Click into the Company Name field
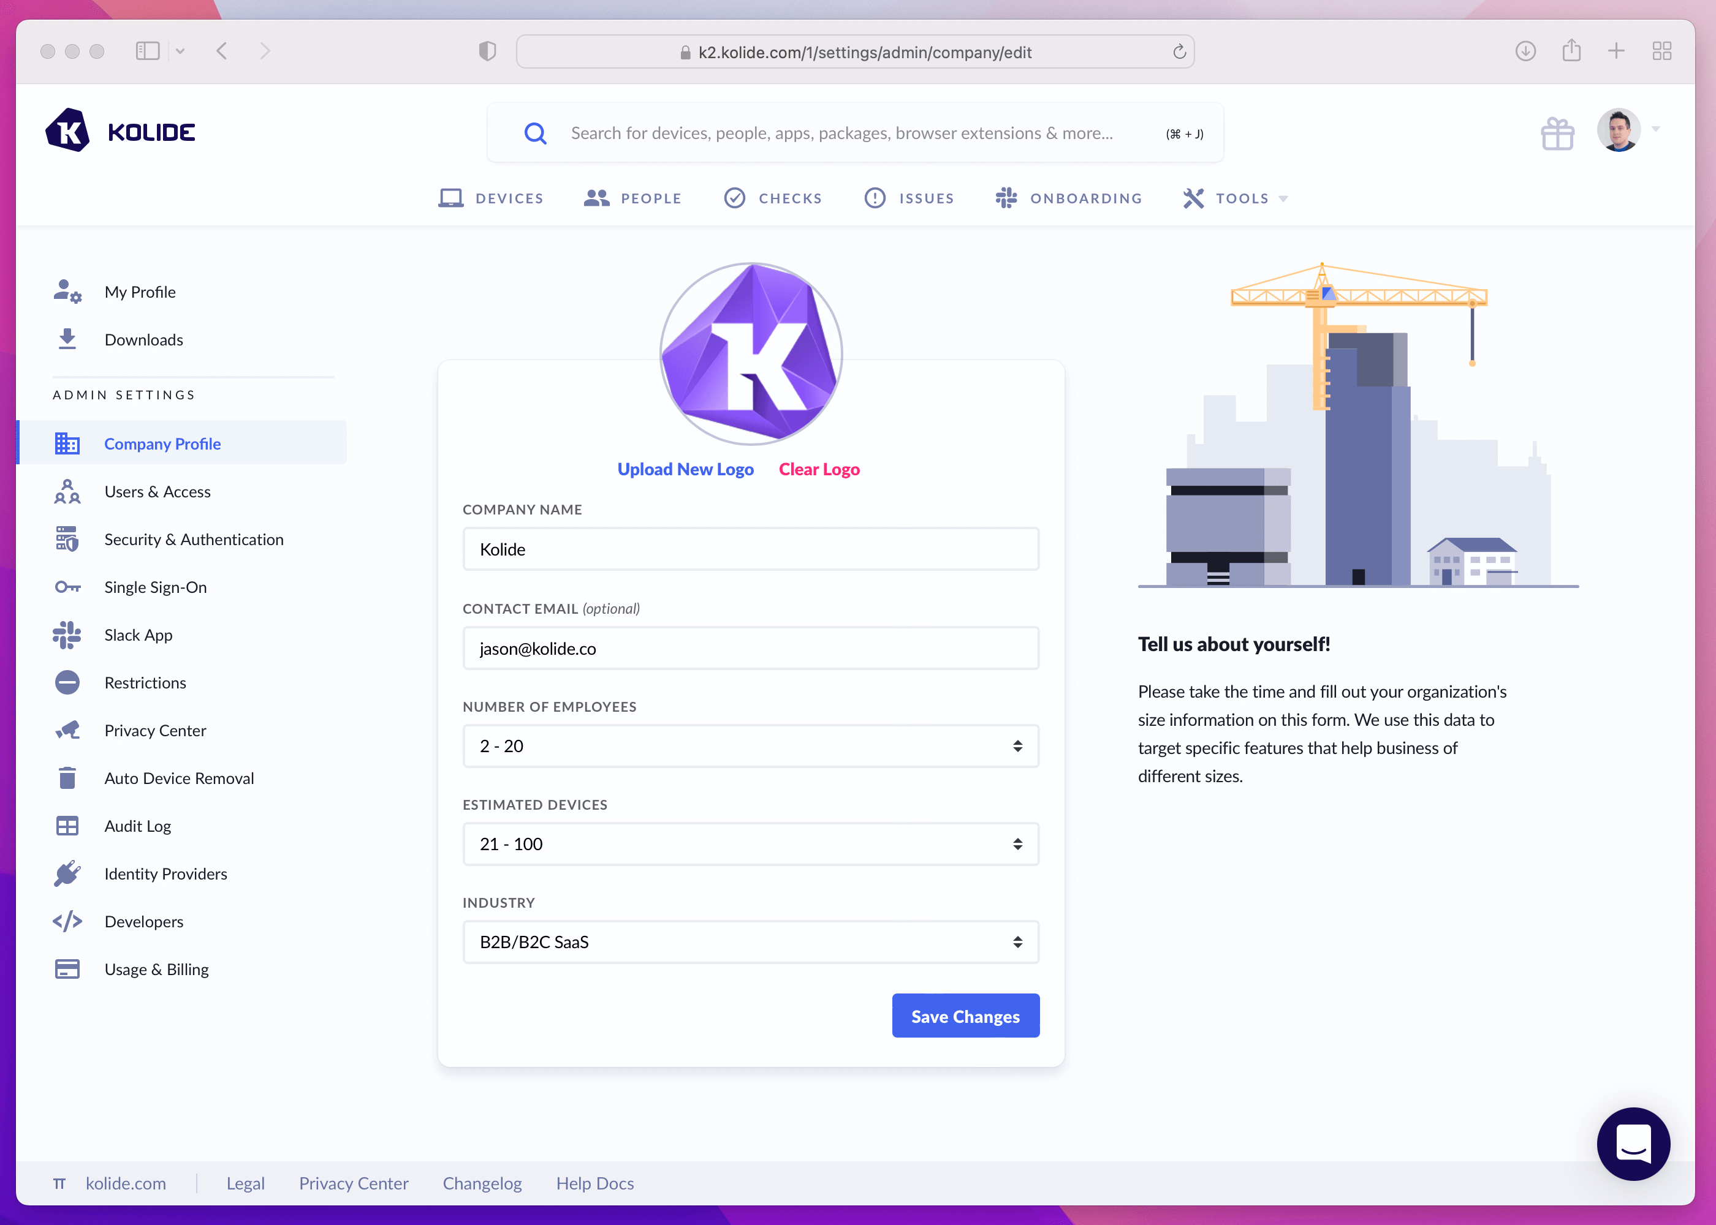Viewport: 1716px width, 1225px height. point(750,549)
